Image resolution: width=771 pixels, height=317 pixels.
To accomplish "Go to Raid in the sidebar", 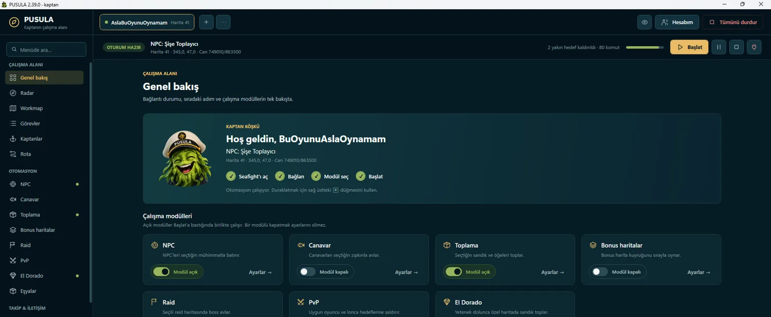I will 44,245.
